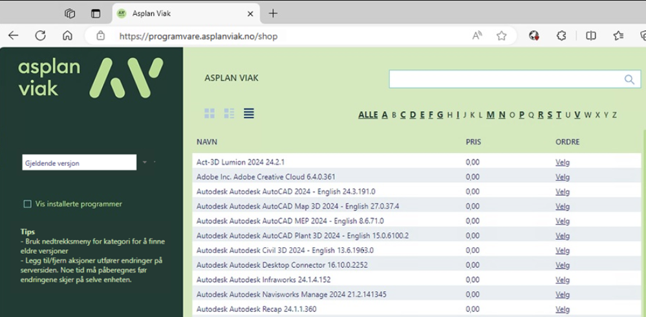Click Velg for AutoCAD MEP 2024

(x=563, y=221)
